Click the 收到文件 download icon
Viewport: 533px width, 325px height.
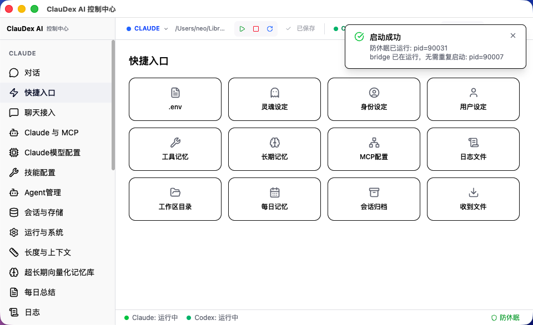coord(473,192)
